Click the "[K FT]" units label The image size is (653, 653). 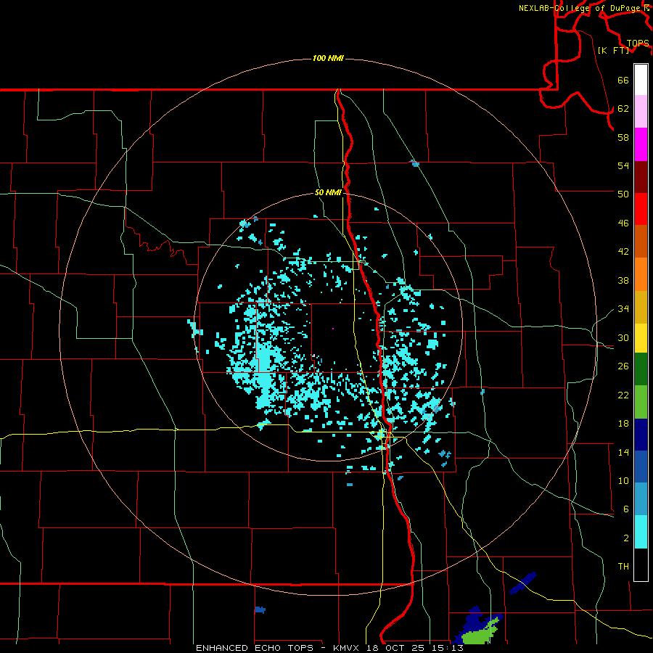(x=613, y=50)
